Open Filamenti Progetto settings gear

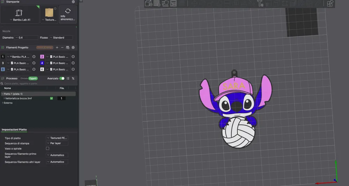[x=73, y=47]
